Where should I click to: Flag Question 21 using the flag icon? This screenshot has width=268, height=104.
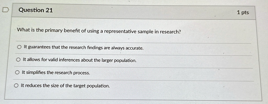coord(5,10)
